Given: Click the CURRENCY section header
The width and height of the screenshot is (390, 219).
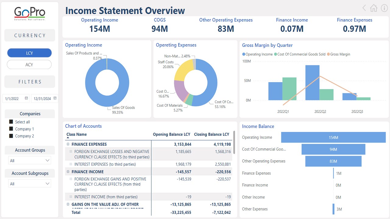Looking at the screenshot, I should click(x=30, y=35).
